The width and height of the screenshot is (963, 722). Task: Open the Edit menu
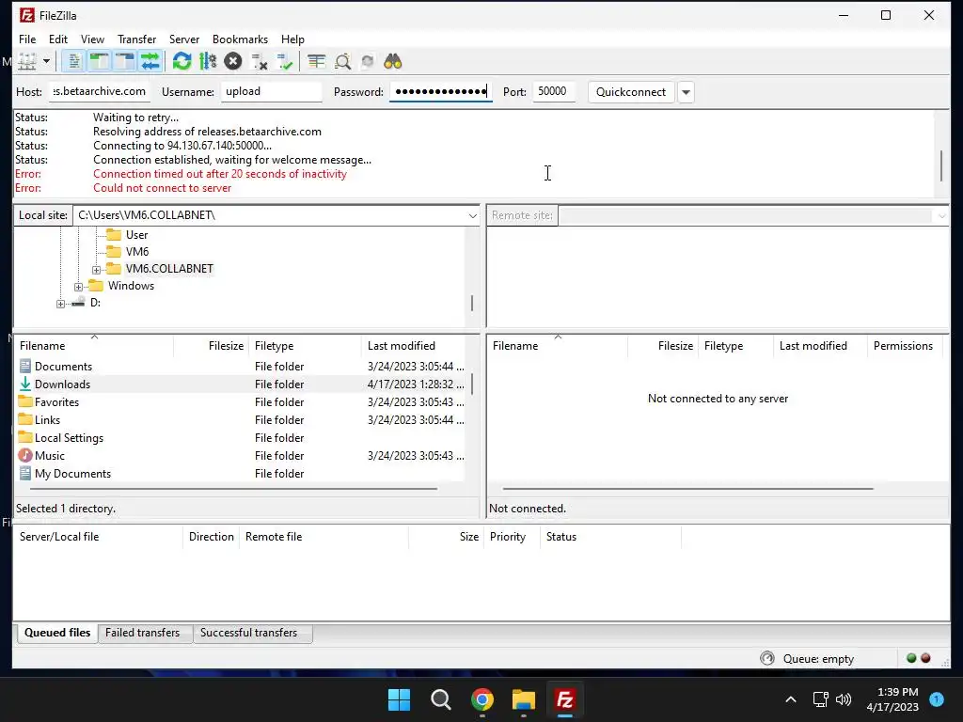(58, 39)
